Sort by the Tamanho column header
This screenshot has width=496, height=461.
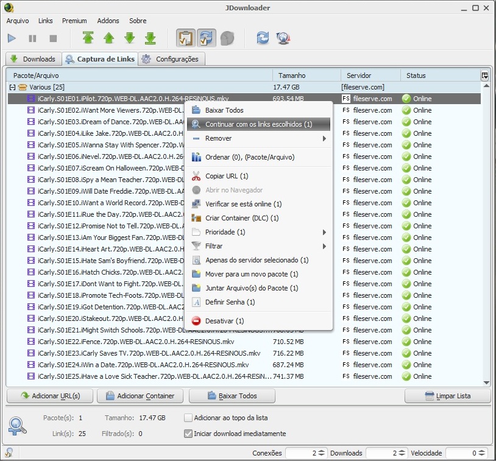(306, 76)
